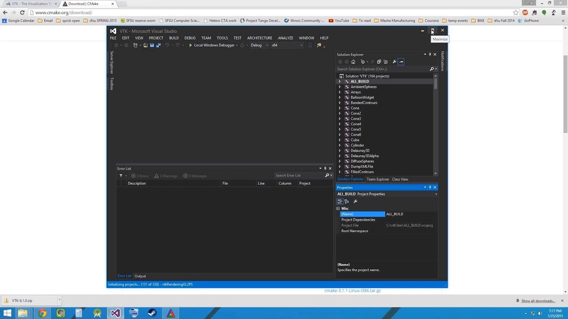Click Collapse All icon in Solution Explorer
Viewport: 568px width, 319px height.
tap(379, 62)
